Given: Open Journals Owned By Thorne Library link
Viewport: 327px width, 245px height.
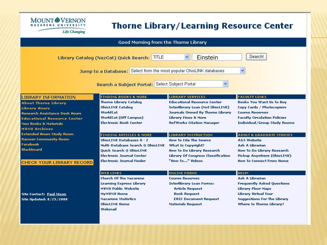Looking at the screenshot, I should (x=200, y=113).
